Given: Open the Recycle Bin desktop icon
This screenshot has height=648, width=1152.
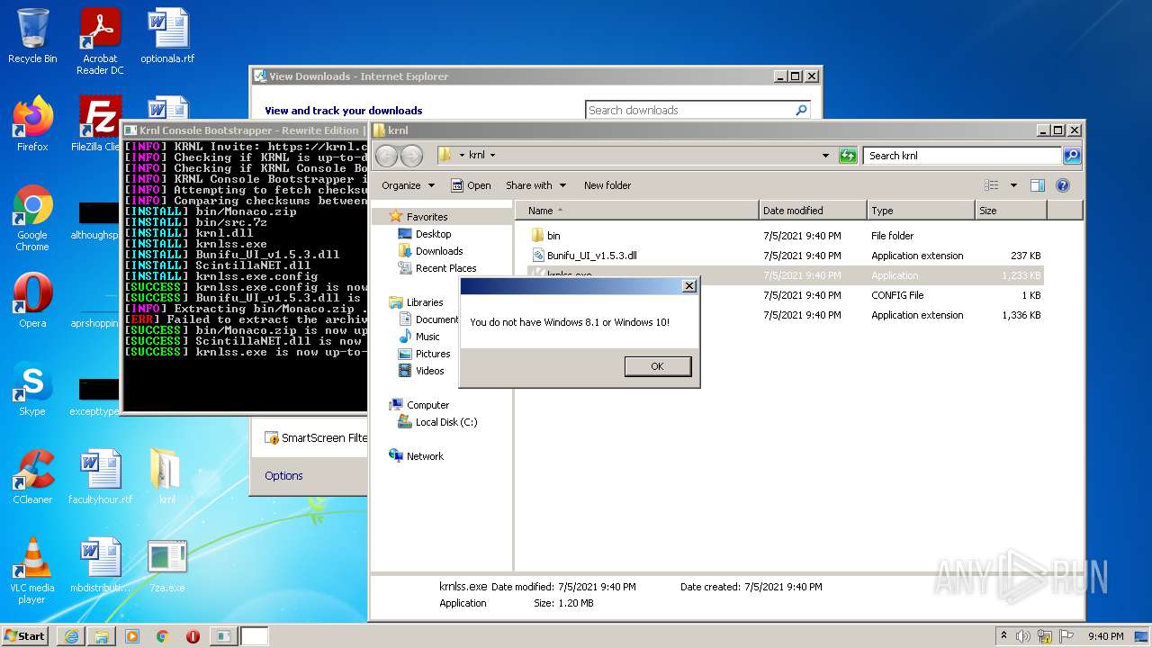Looking at the screenshot, I should [x=32, y=36].
